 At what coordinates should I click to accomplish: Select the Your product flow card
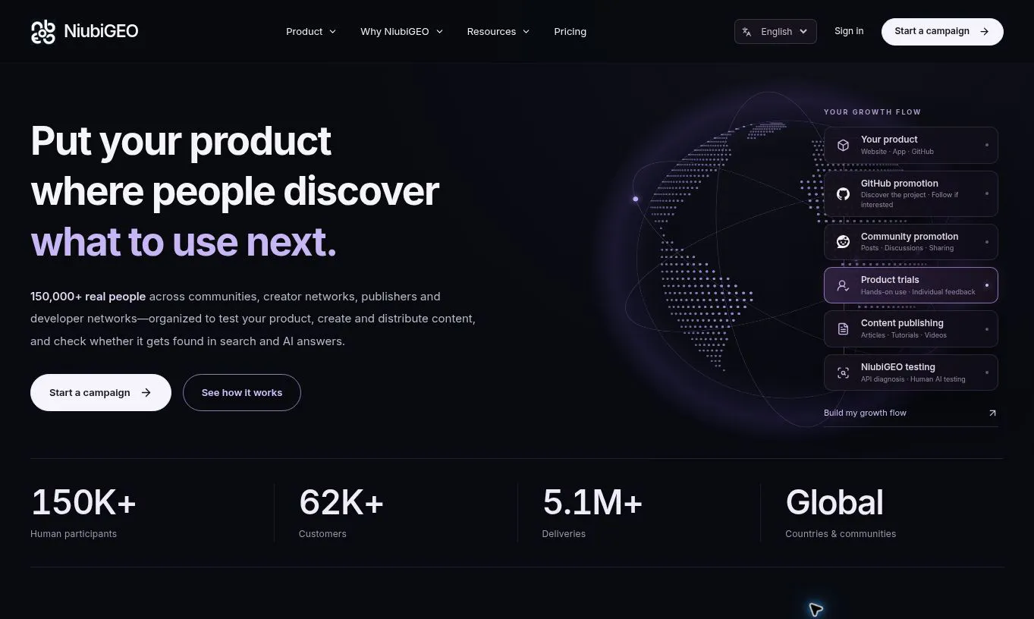[x=910, y=145]
